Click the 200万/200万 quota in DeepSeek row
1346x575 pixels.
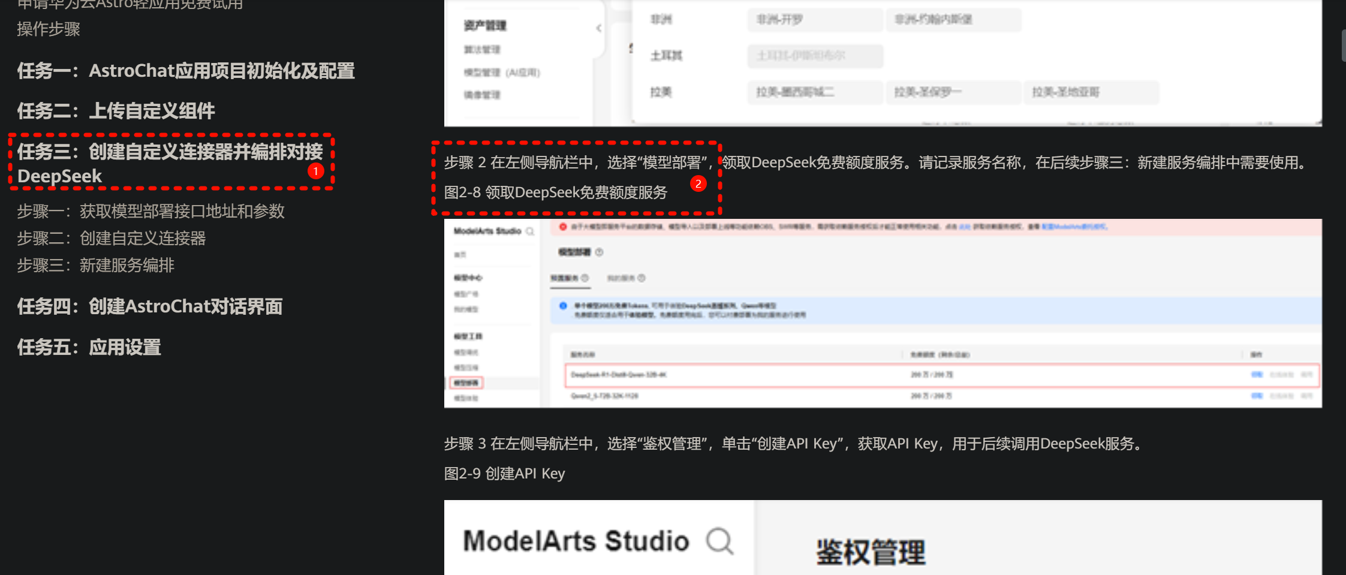pos(932,375)
